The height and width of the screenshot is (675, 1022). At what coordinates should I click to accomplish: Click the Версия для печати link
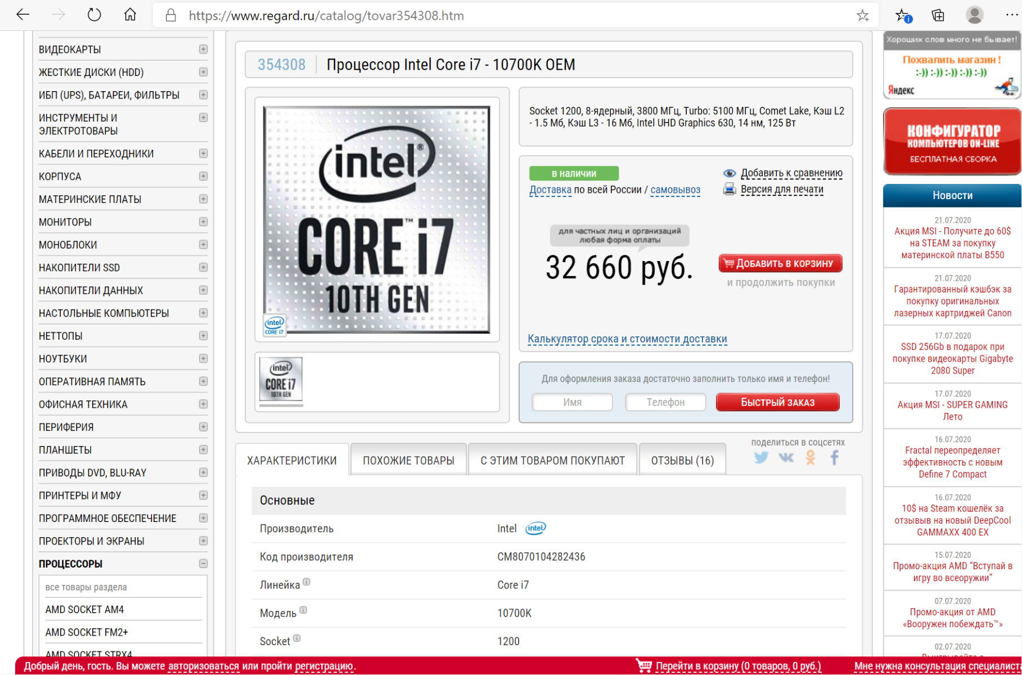tap(782, 190)
